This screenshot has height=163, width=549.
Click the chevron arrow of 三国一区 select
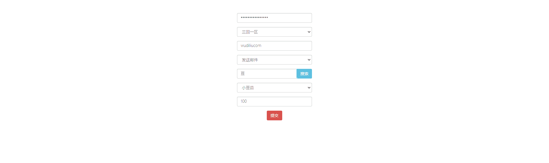click(309, 32)
